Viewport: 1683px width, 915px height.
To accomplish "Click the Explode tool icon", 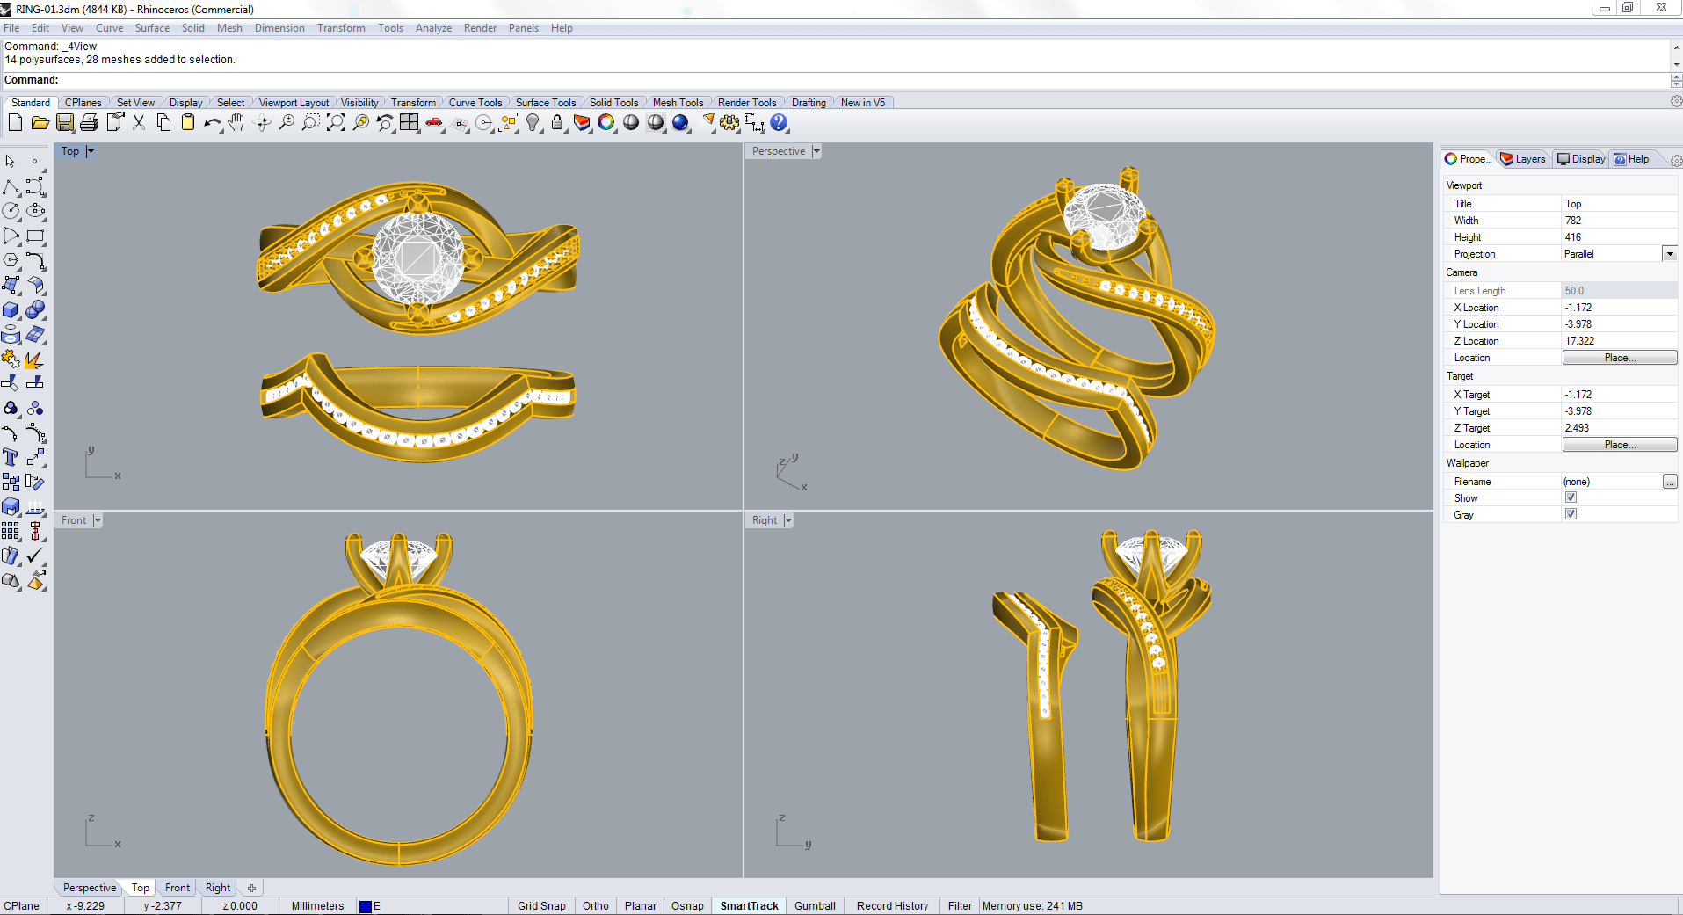I will pyautogui.click(x=33, y=359).
